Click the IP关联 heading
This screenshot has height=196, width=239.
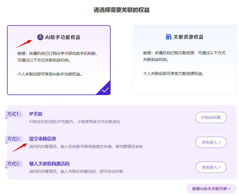(x=36, y=114)
